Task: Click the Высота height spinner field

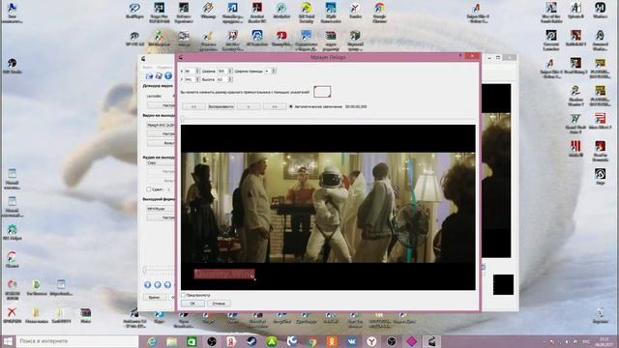Action: [x=224, y=79]
